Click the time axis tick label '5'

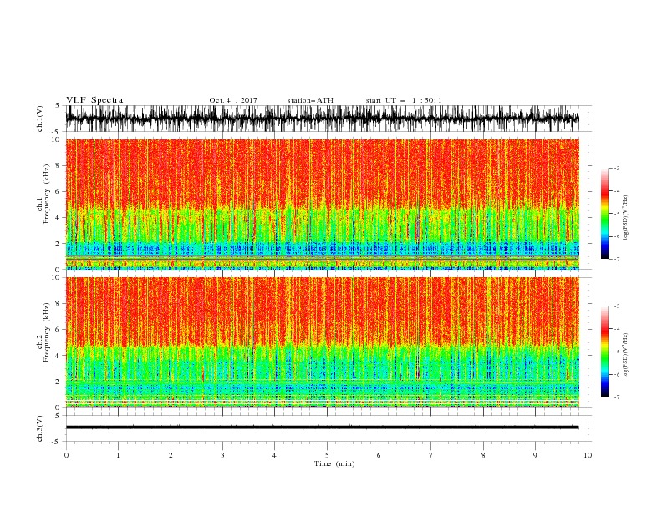pyautogui.click(x=327, y=455)
